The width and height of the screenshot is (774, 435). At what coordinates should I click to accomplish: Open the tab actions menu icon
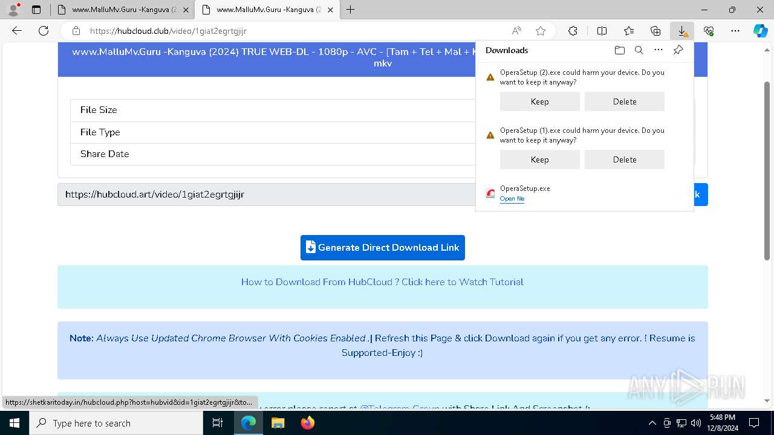(36, 10)
